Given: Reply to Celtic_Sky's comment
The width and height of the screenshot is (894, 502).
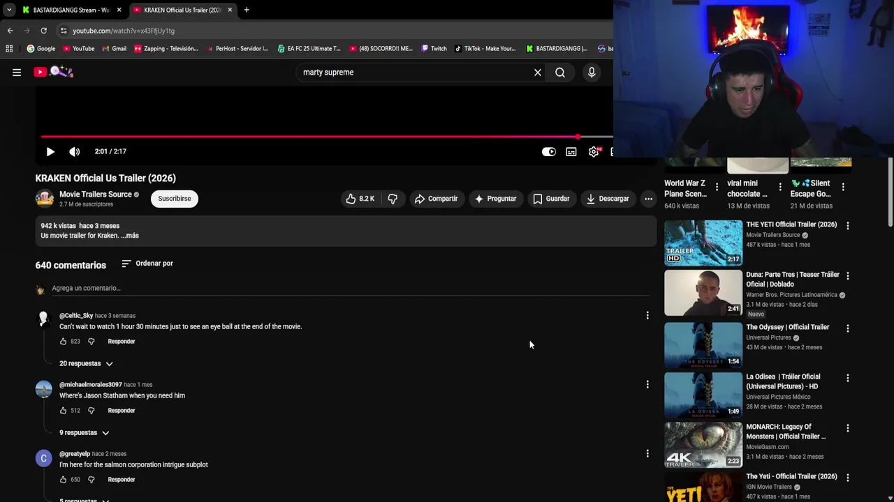Looking at the screenshot, I should tap(122, 342).
